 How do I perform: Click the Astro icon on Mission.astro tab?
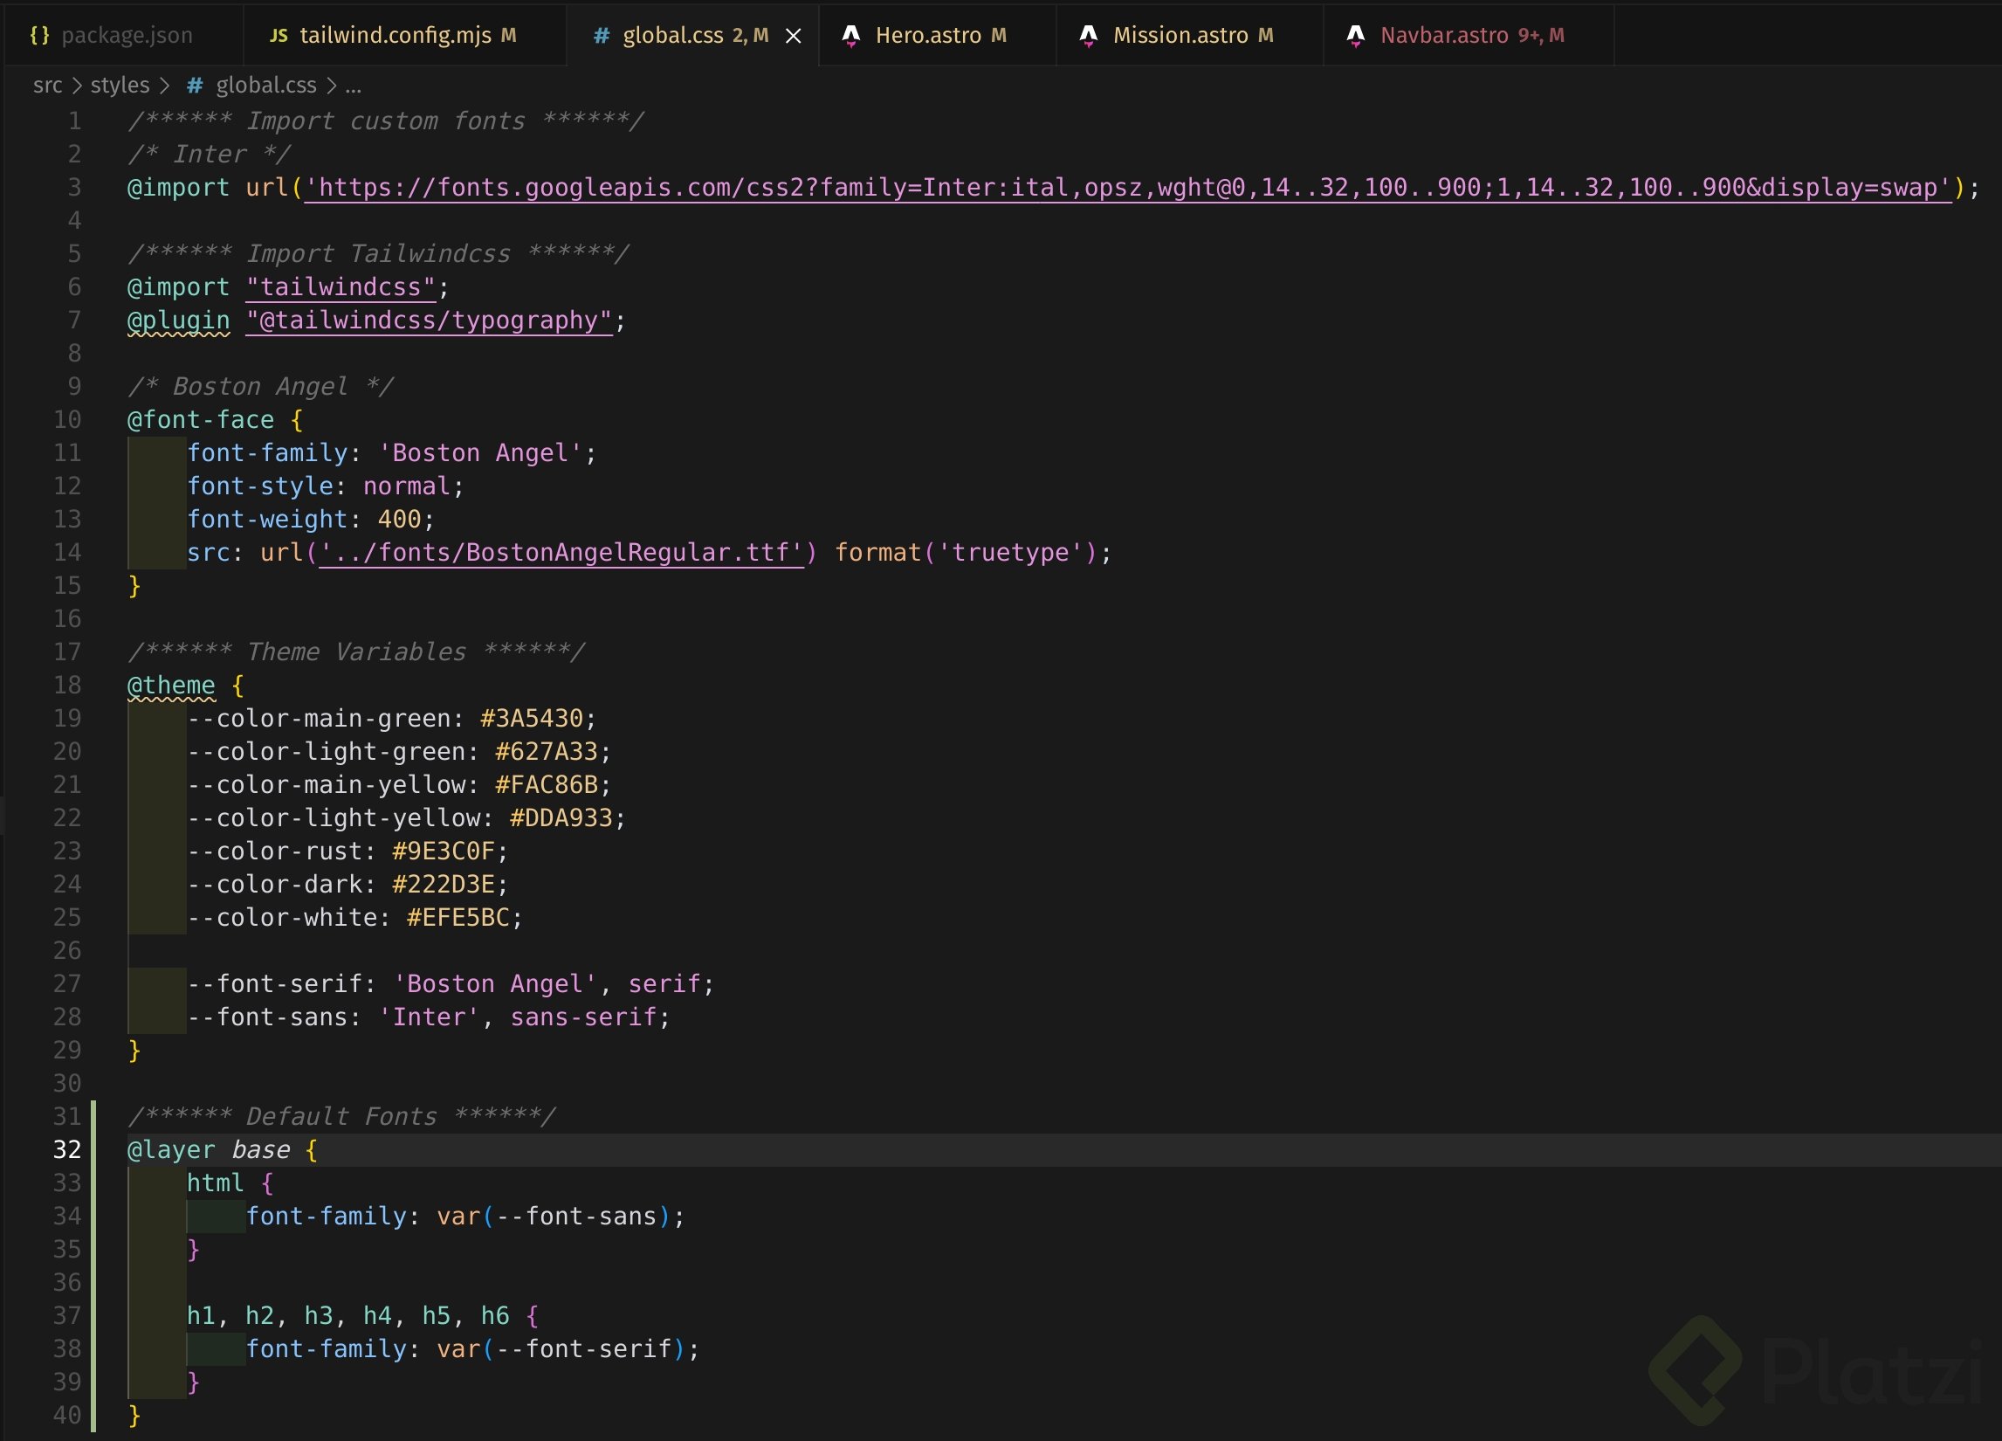pyautogui.click(x=1088, y=35)
